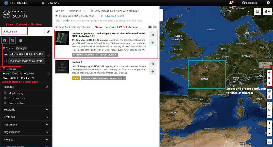The image size is (273, 147).
Task: Toggle only collections with granules checkbox
Action: 92,11
